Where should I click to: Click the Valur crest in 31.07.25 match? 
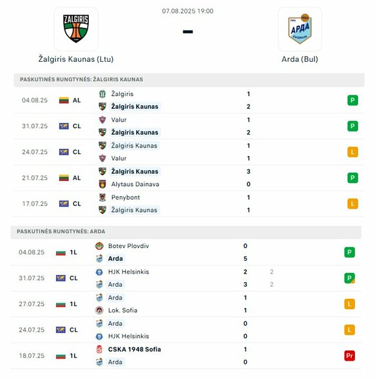pos(102,120)
